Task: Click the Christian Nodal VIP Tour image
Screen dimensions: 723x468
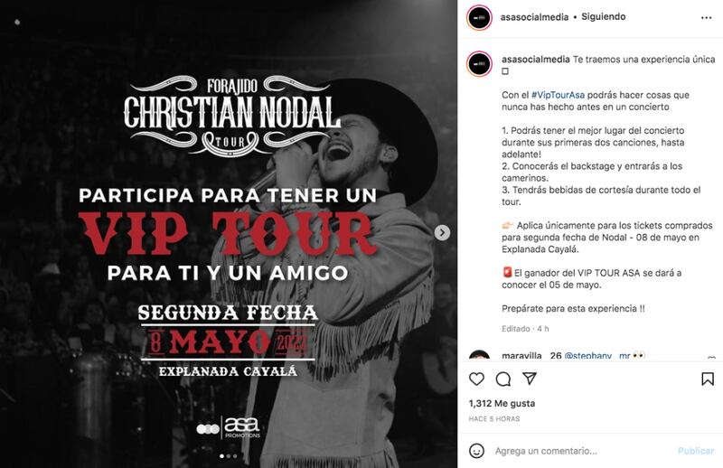Action: 229,234
